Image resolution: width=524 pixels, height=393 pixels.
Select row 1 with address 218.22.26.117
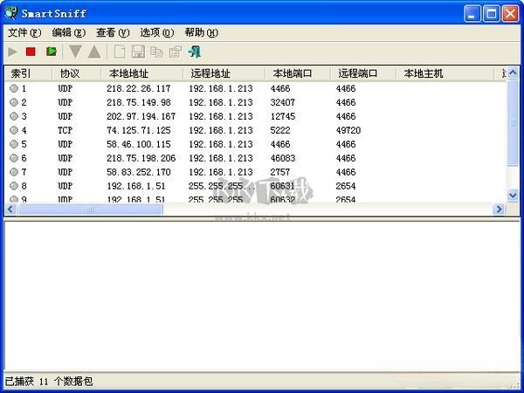(x=256, y=88)
